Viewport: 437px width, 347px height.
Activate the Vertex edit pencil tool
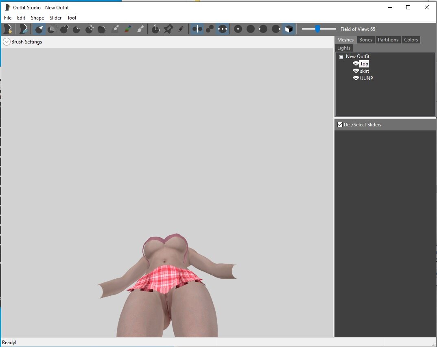(181, 29)
